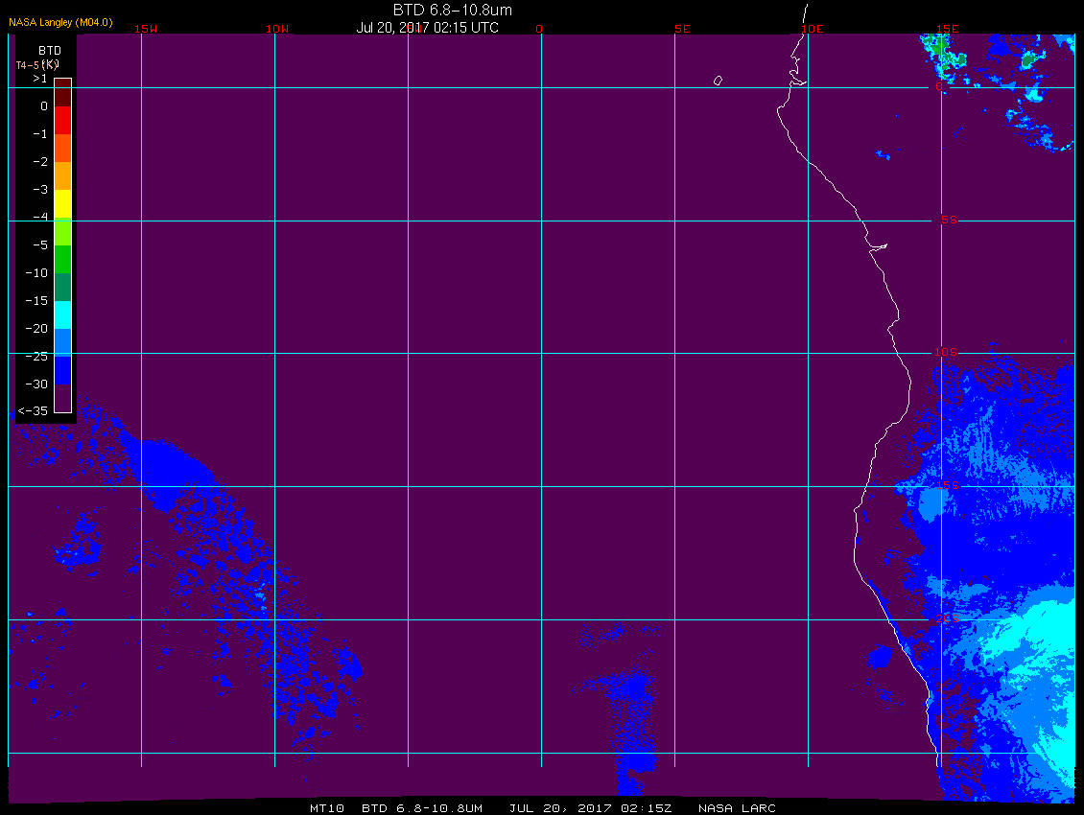Click the >1 legend value
Image resolution: width=1084 pixels, height=815 pixels.
click(40, 79)
